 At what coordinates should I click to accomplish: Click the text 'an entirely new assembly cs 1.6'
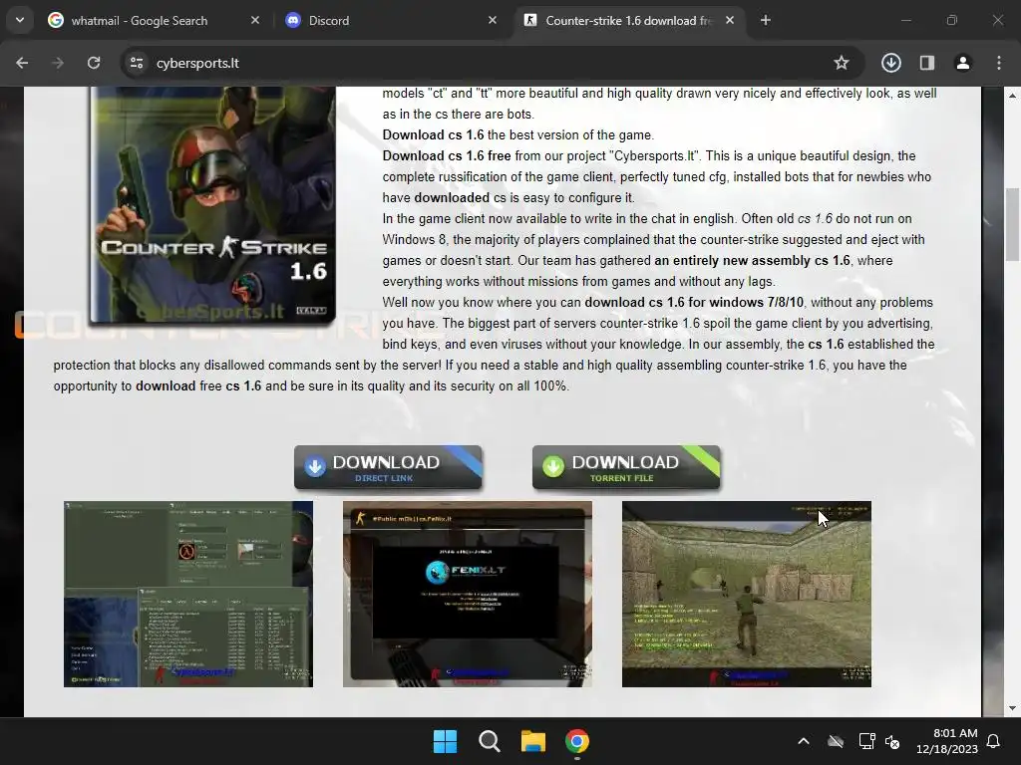pyautogui.click(x=752, y=261)
